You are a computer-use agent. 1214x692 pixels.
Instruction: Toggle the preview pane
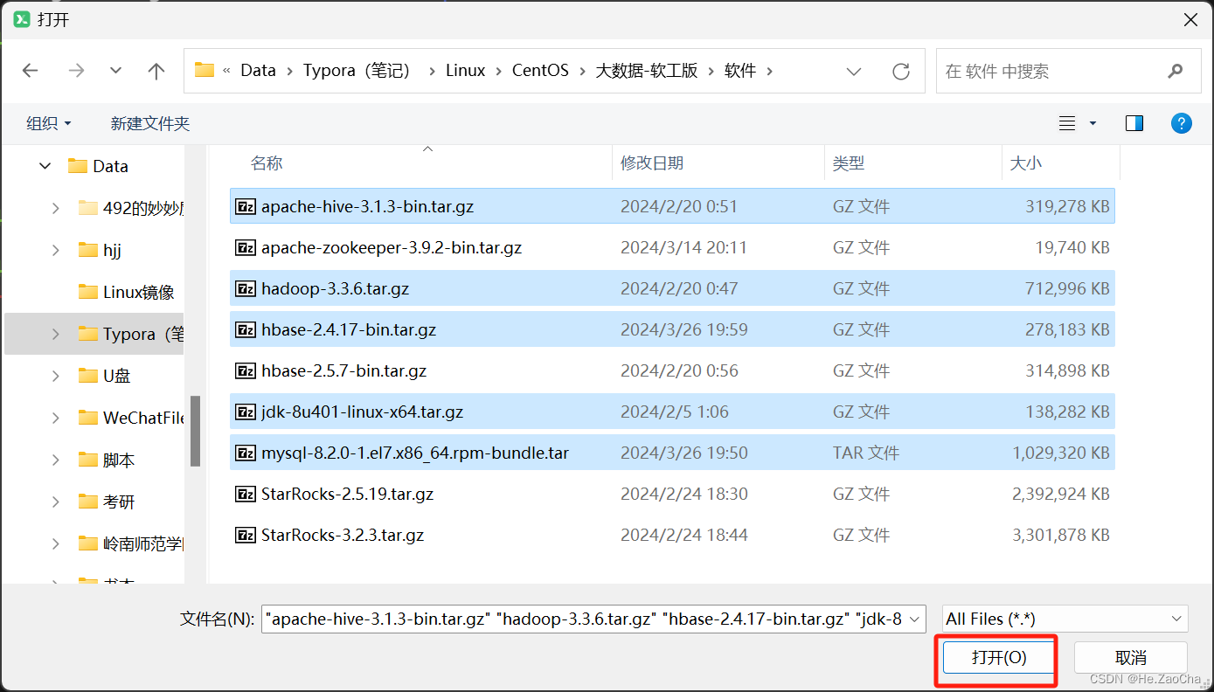(x=1134, y=123)
